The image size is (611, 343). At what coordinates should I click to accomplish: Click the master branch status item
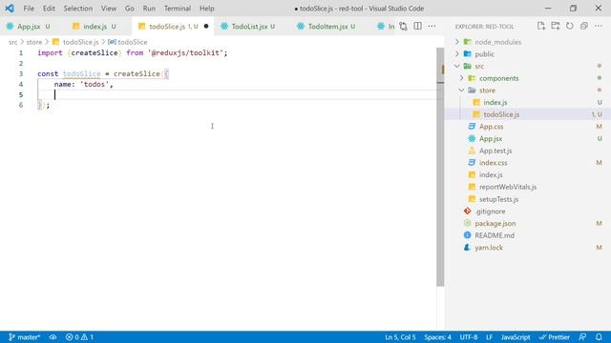[24, 337]
